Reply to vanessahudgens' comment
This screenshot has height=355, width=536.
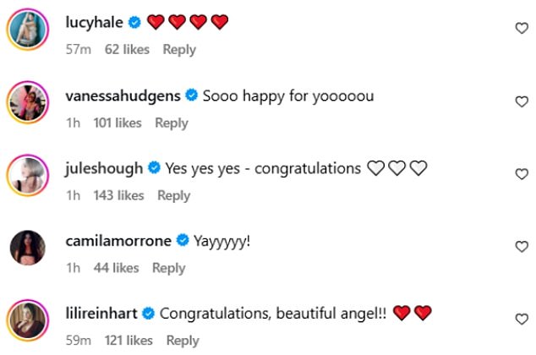click(x=172, y=123)
